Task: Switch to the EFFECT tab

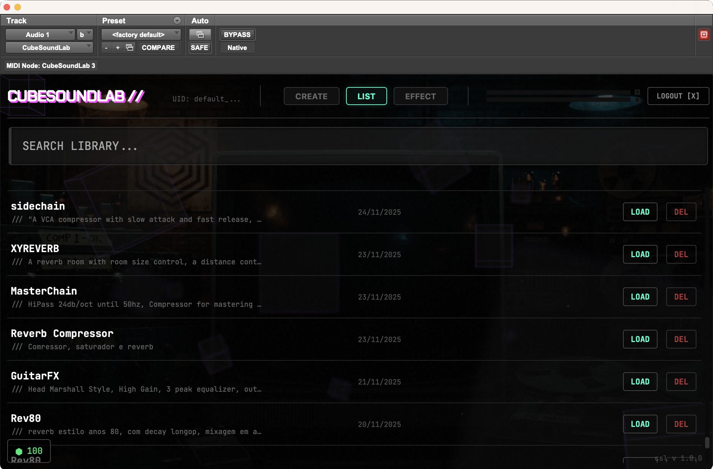Action: 420,96
